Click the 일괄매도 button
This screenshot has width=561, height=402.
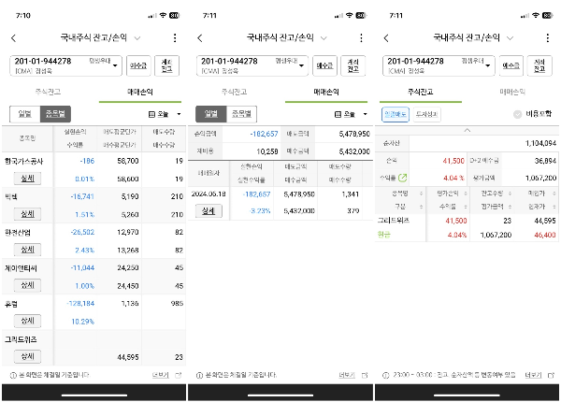pyautogui.click(x=396, y=114)
